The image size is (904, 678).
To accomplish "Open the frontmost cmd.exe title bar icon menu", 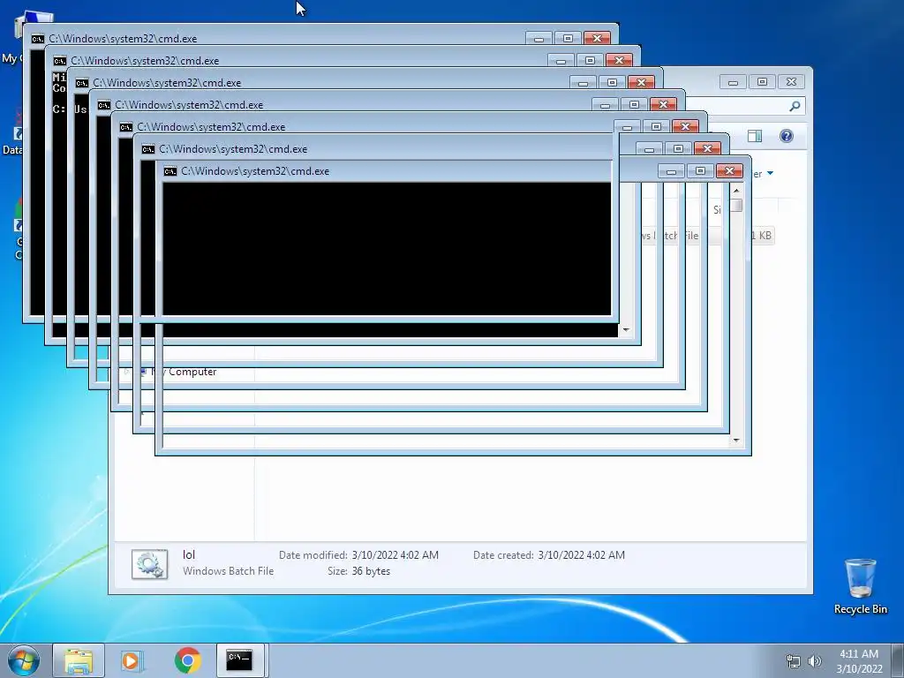I will coord(170,171).
